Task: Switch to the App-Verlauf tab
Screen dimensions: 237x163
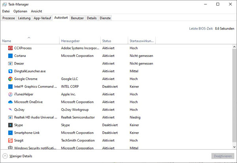Action: (42, 18)
